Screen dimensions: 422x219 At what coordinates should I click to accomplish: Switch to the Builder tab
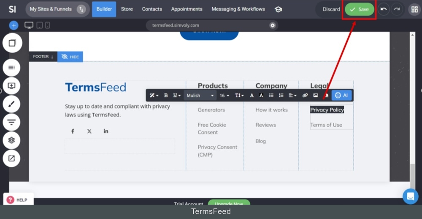104,9
